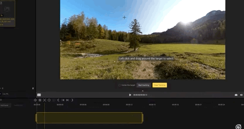Switch to the Transitions tab
The image size is (244, 129).
point(18,105)
